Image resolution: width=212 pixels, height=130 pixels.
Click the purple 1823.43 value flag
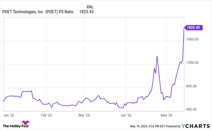click(193, 28)
